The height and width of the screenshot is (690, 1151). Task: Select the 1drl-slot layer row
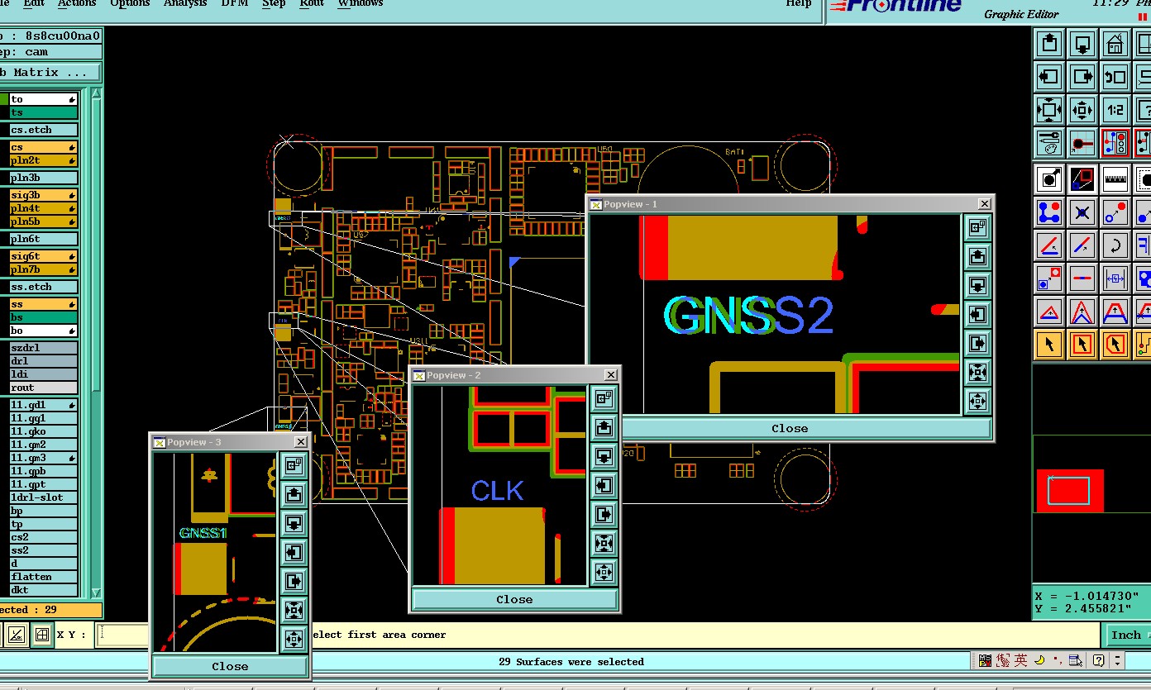click(x=44, y=497)
